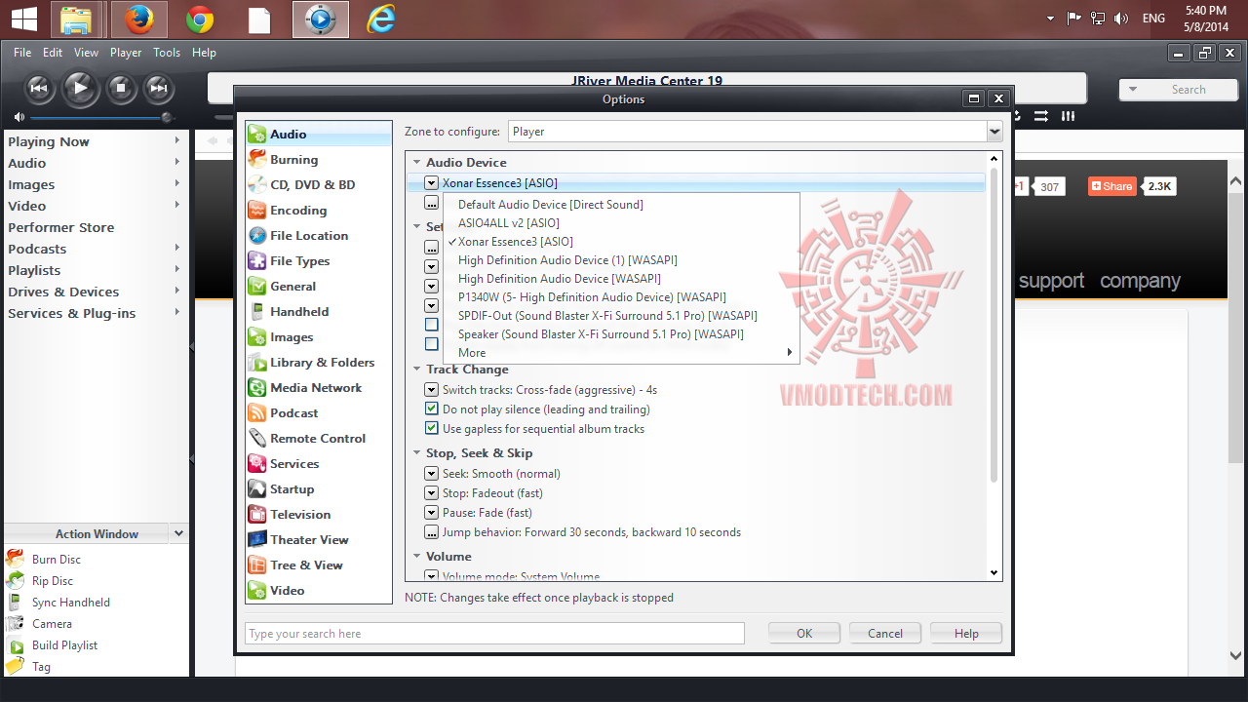Open the Jump behavior settings button

[432, 531]
